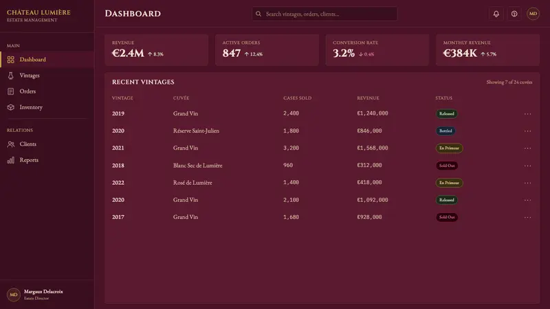Click the MD avatar at sidebar bottom
The image size is (550, 309).
14,295
